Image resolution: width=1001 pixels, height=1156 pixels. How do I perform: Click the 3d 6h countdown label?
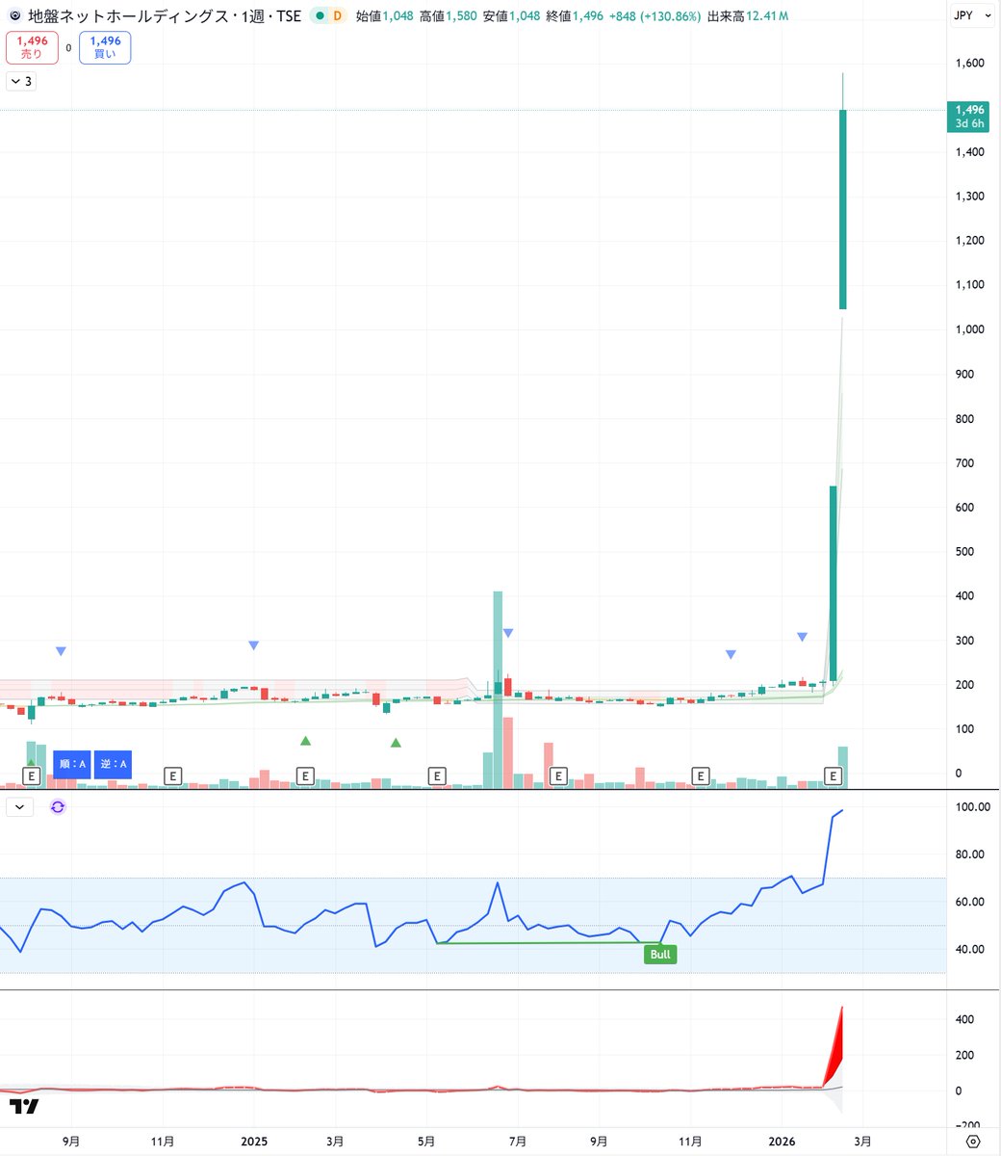coord(969,123)
